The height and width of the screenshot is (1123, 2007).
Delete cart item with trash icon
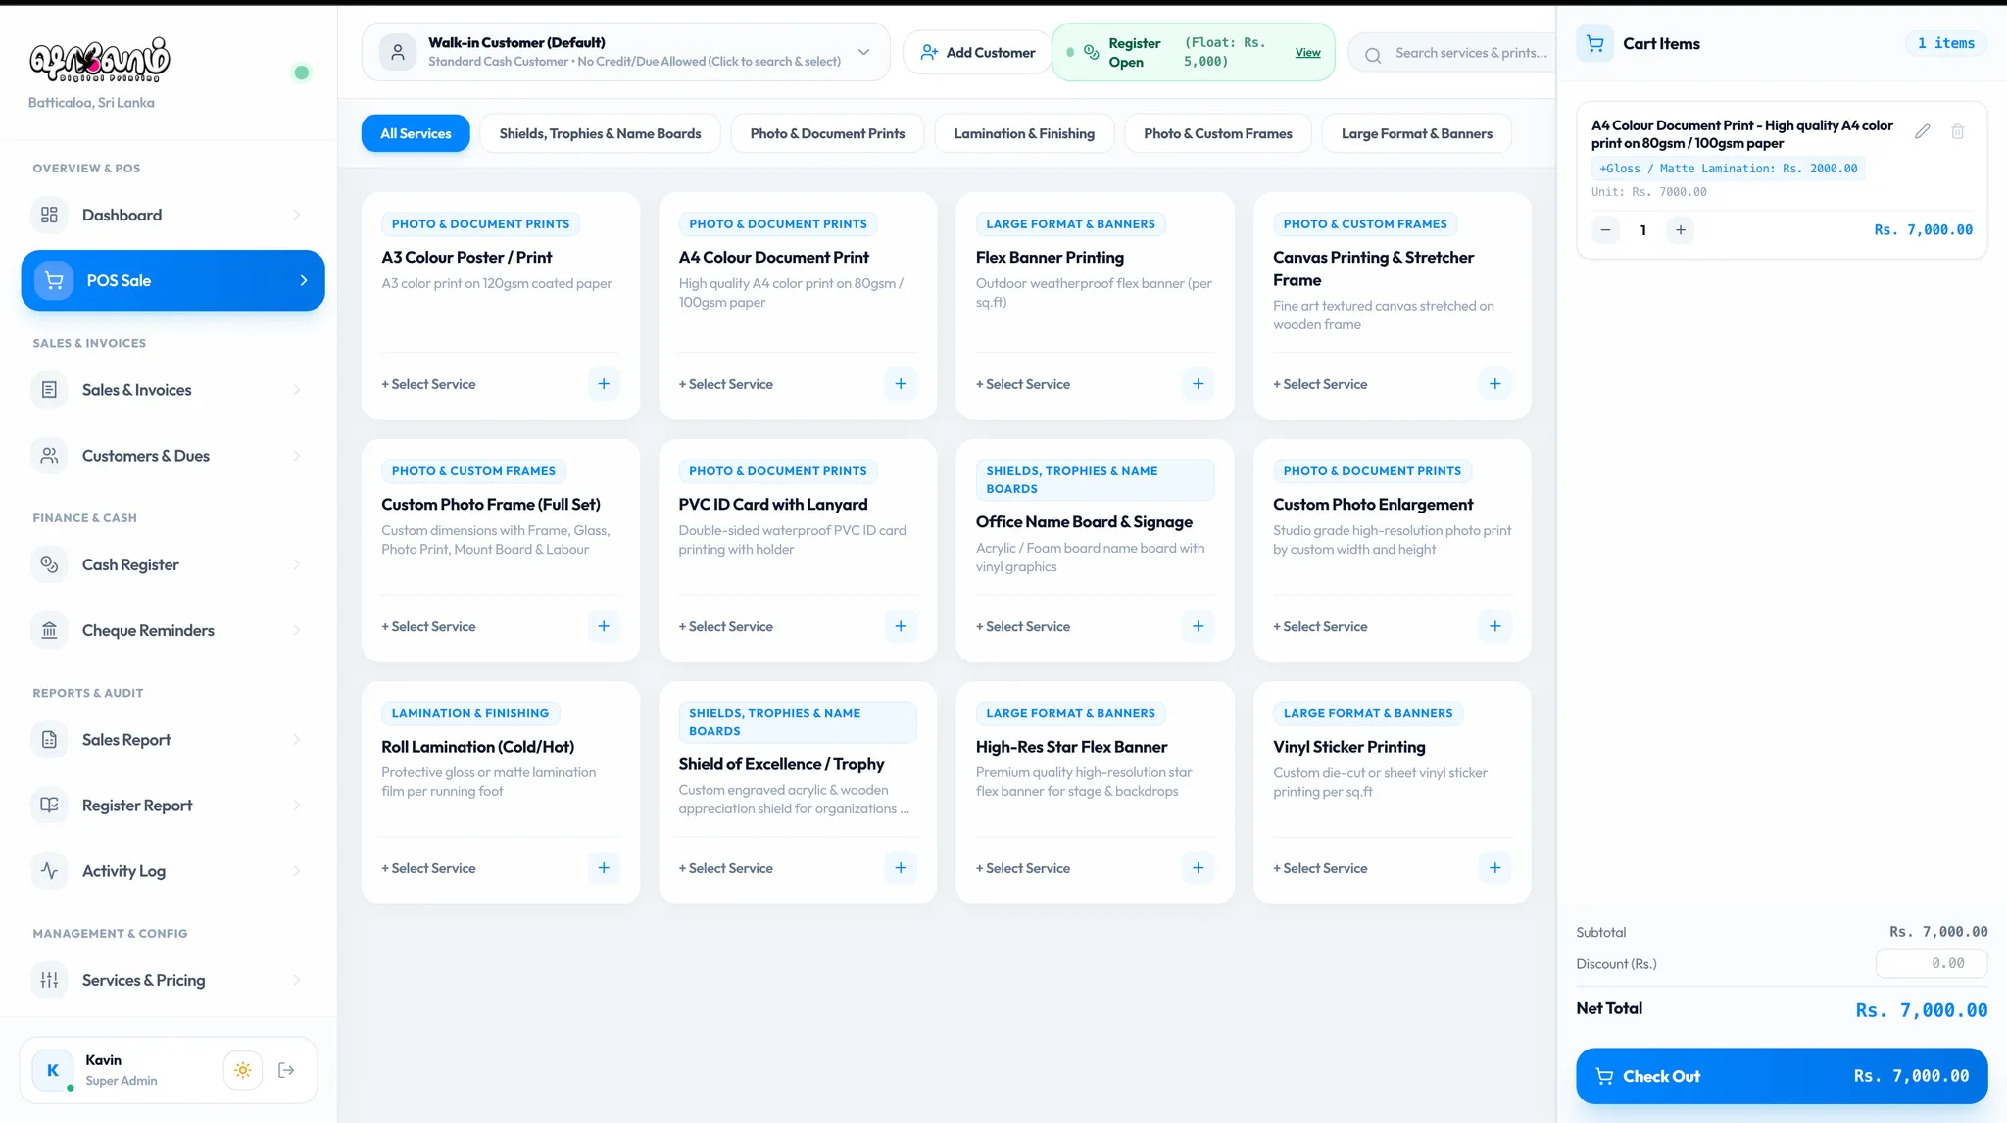1957,131
